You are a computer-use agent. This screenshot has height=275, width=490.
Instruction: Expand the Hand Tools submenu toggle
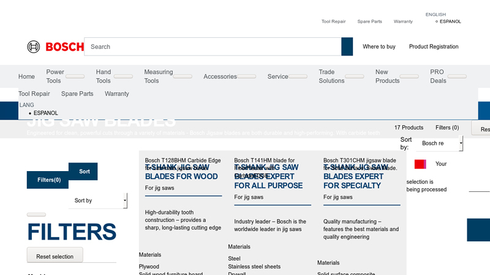123,76
